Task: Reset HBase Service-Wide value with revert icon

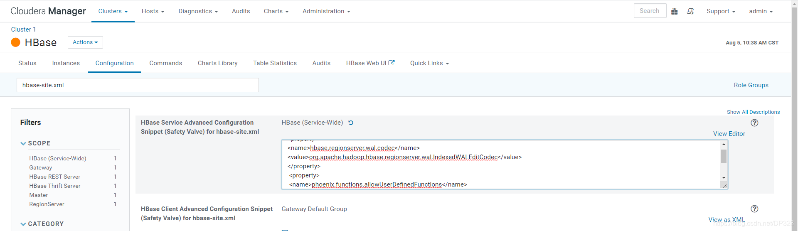Action: point(351,123)
